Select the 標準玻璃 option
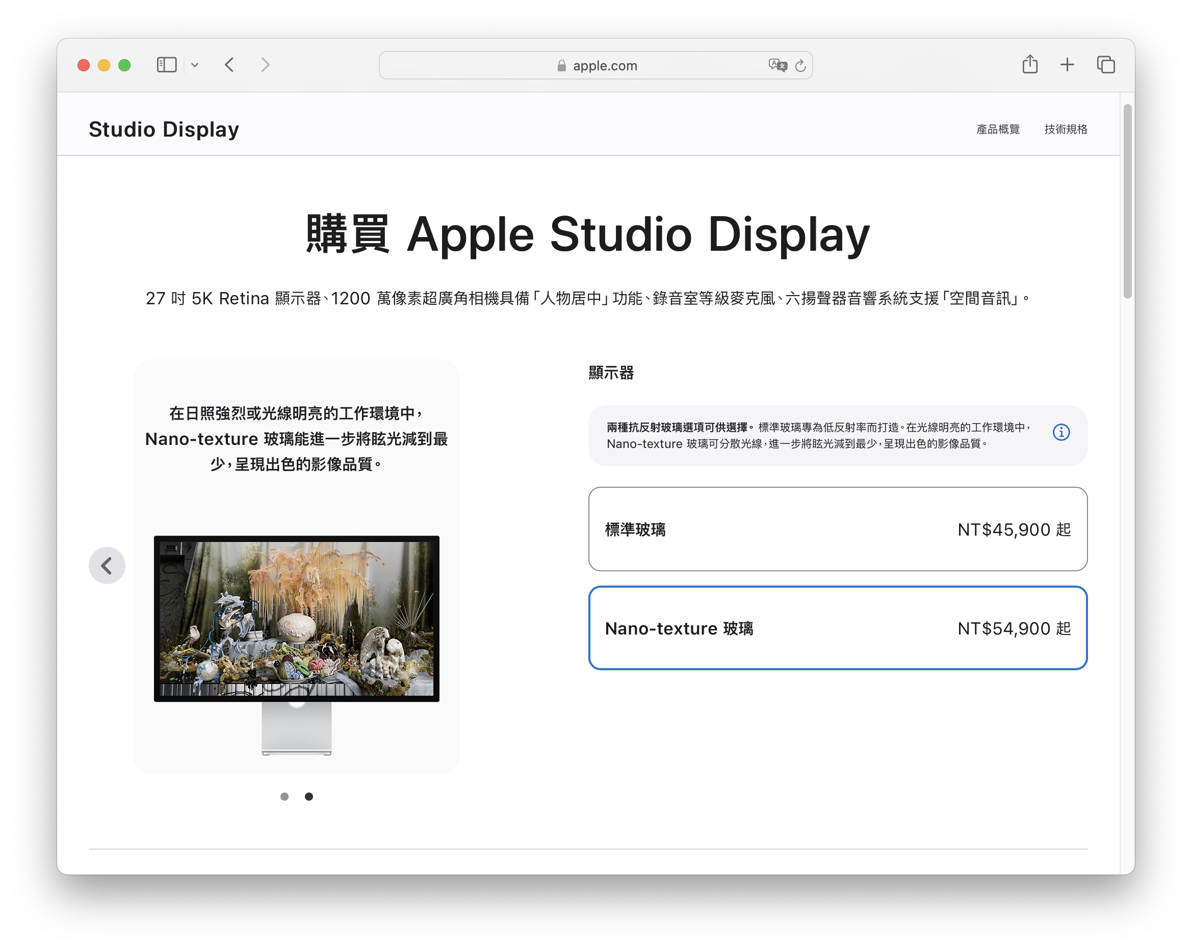The width and height of the screenshot is (1192, 950). point(838,529)
